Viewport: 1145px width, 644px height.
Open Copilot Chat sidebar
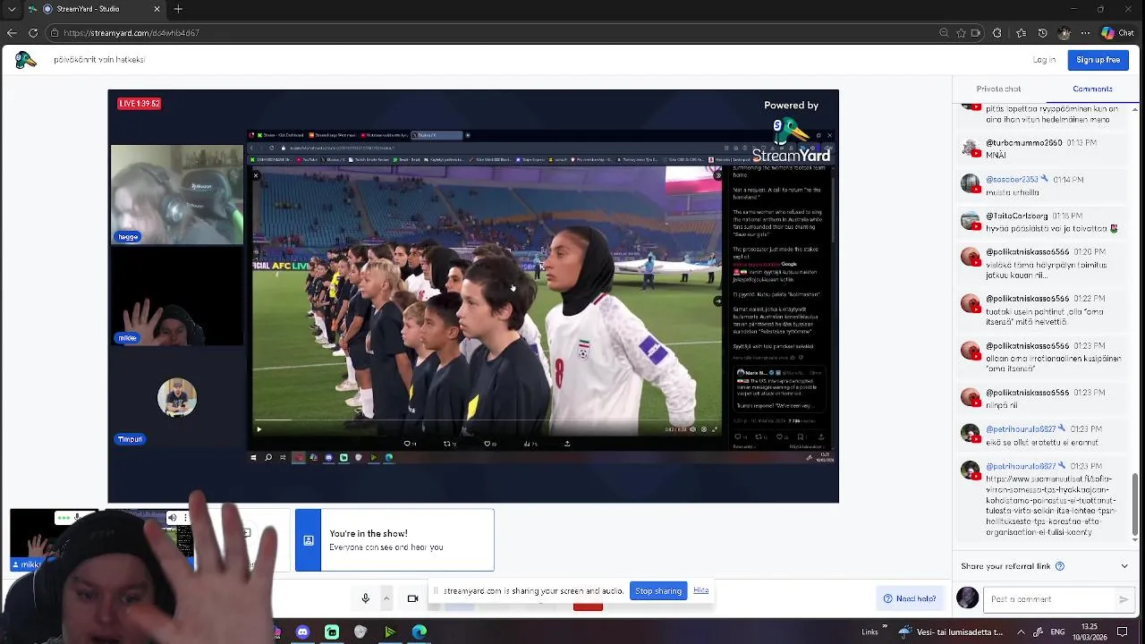point(1118,33)
